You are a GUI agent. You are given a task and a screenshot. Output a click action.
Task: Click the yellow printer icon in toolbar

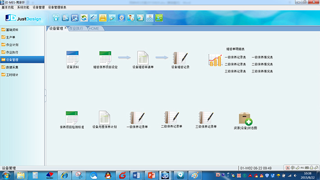[103, 18]
